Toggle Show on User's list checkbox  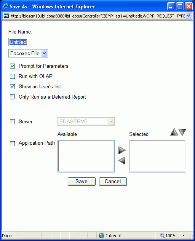click(12, 86)
